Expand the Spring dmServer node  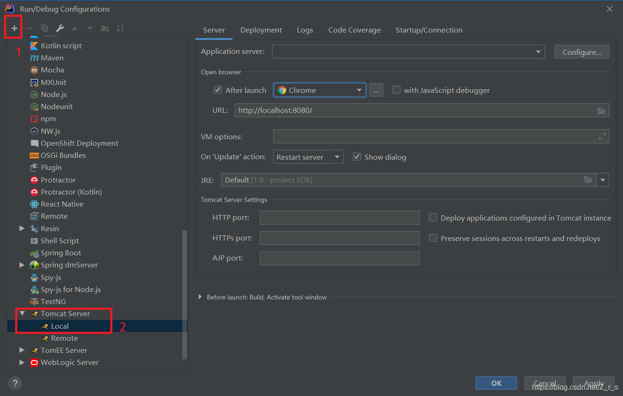(22, 265)
